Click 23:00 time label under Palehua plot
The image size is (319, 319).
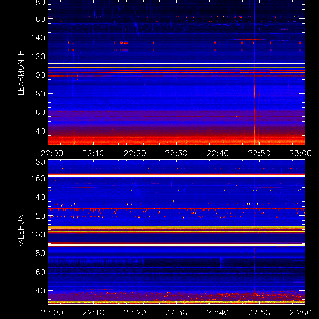point(301,313)
